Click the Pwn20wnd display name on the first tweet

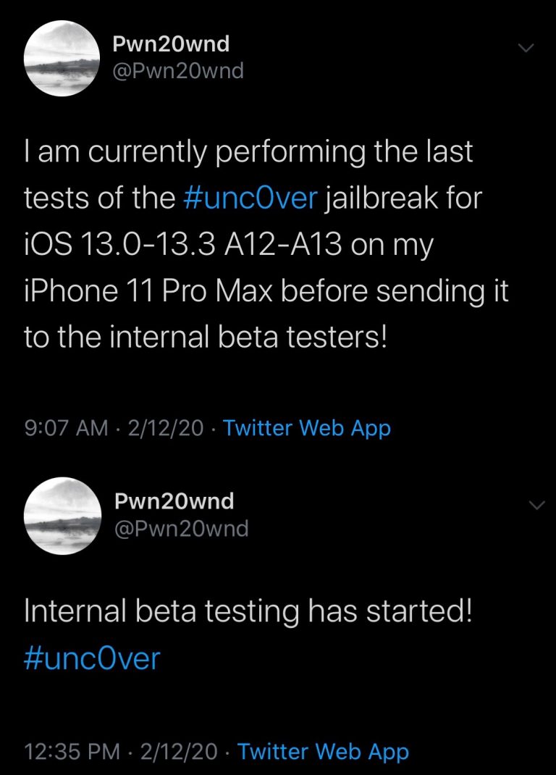pos(171,44)
